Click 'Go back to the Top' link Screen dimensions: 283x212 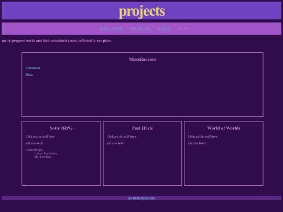click(x=141, y=198)
